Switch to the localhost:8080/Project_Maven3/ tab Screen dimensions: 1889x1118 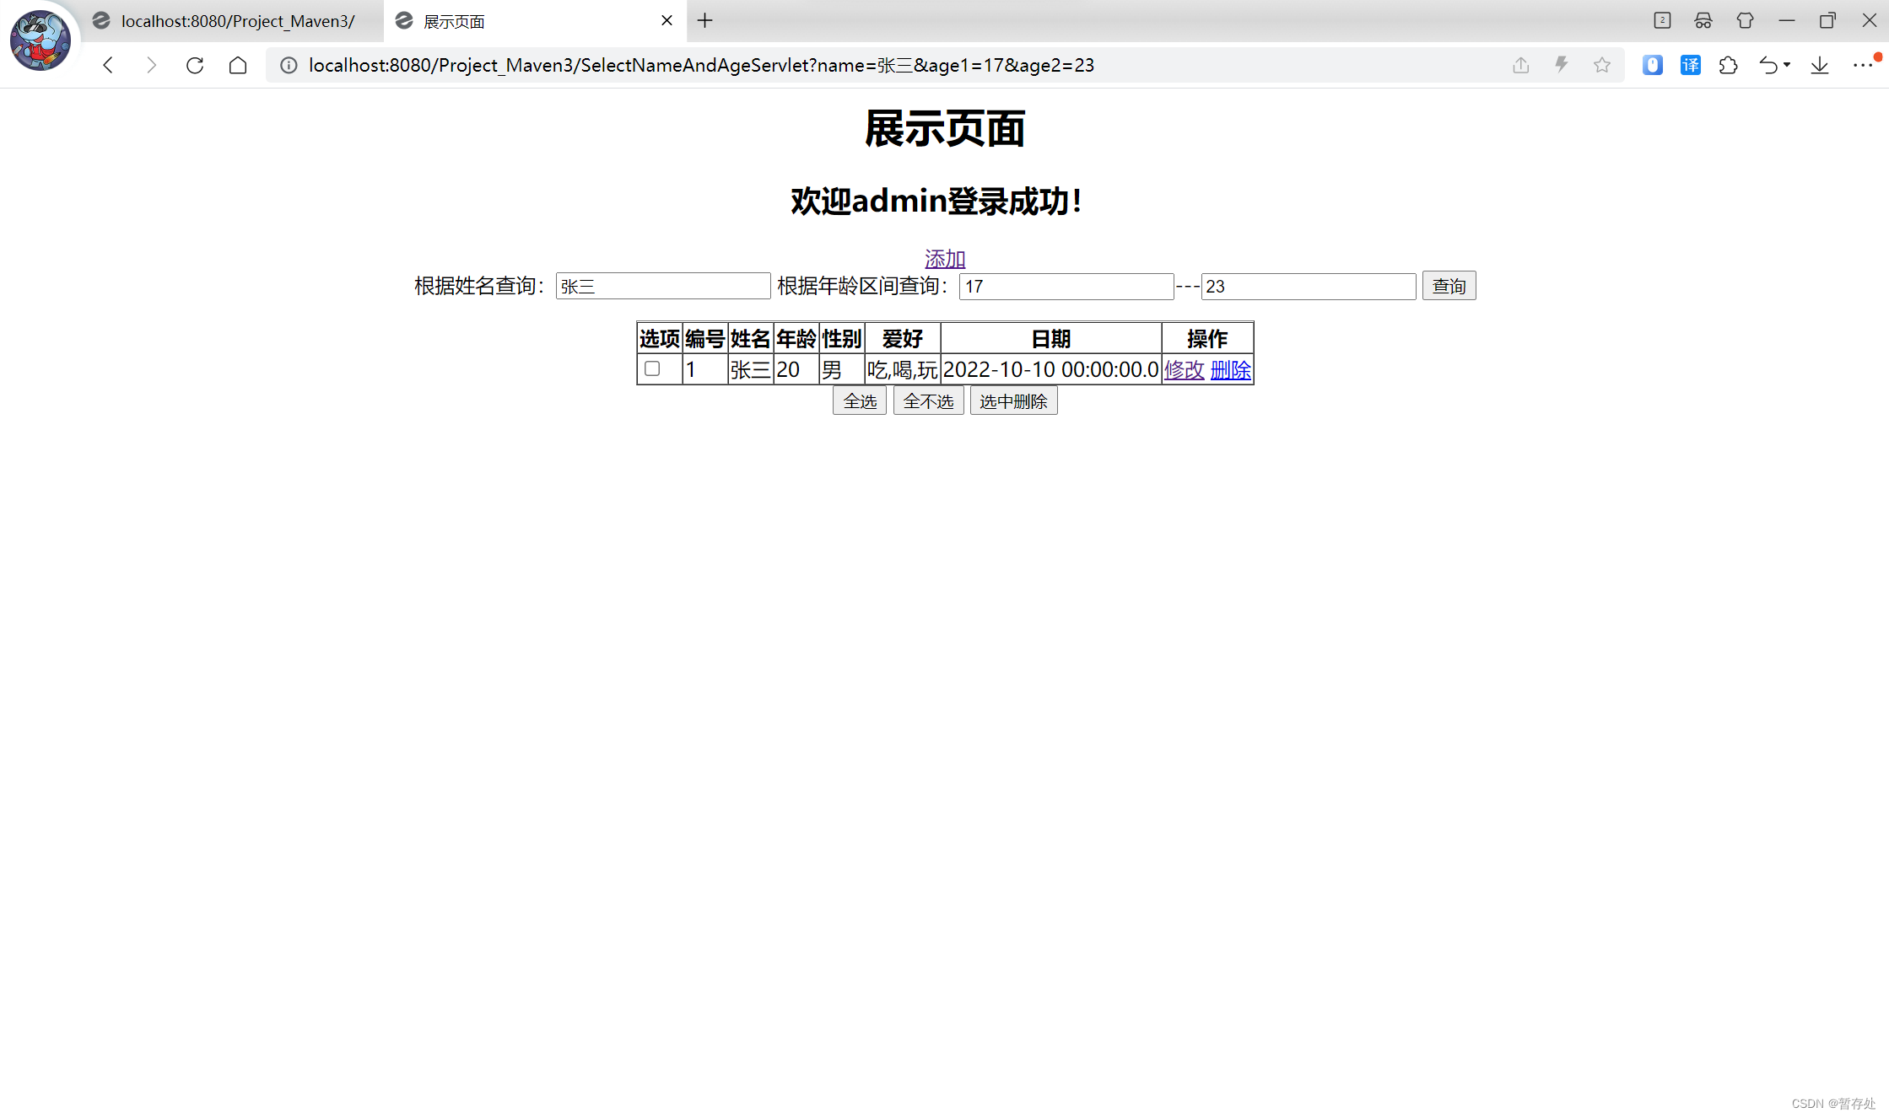[232, 21]
